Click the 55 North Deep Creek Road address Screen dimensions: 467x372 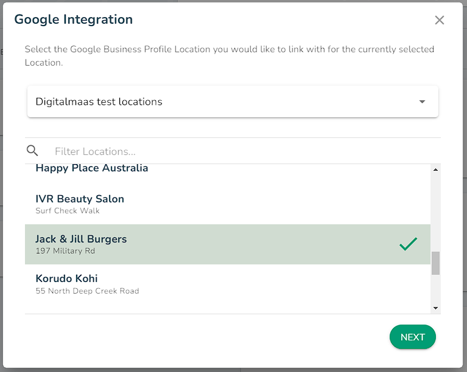(87, 291)
